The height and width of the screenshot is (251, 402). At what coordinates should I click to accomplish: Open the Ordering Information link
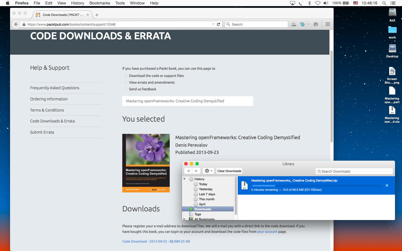click(49, 99)
